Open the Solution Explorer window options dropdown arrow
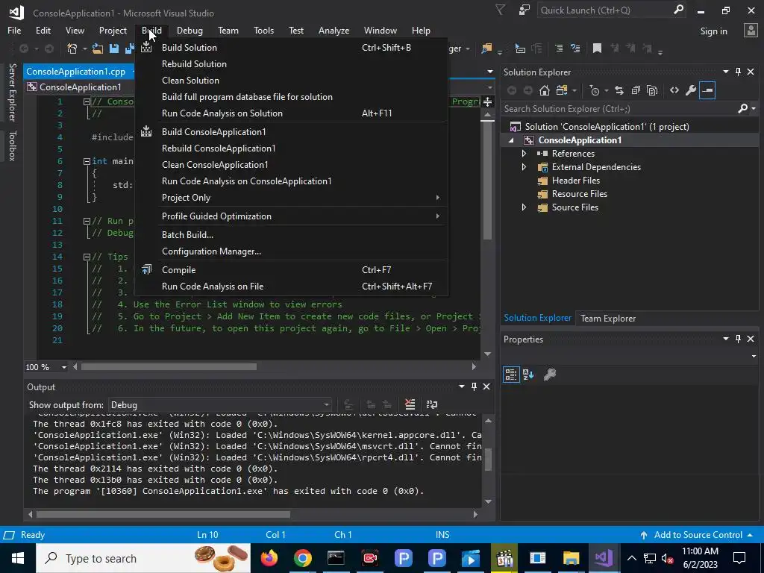764x573 pixels. click(725, 72)
